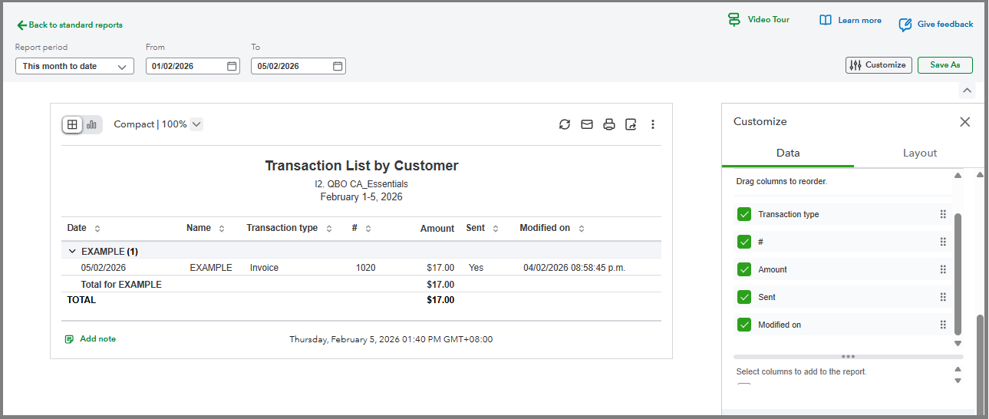The width and height of the screenshot is (989, 419).
Task: Select the table grid view icon
Action: coord(72,124)
